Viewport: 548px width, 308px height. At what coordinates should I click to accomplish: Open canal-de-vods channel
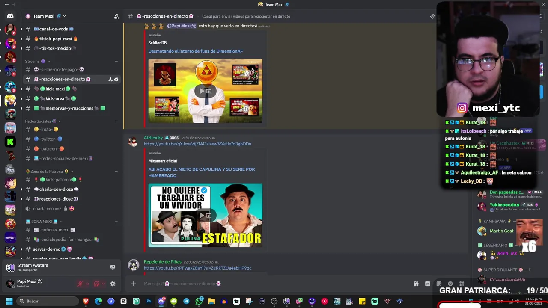(x=71, y=29)
